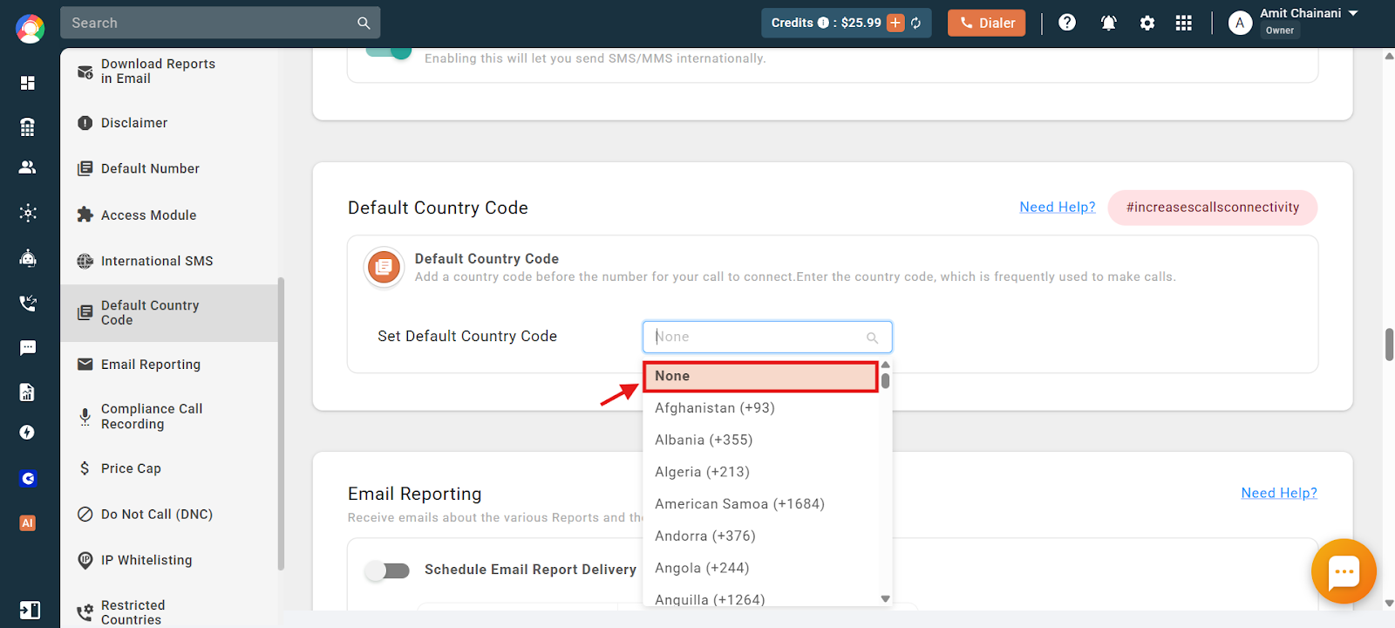Open the notifications bell icon
Viewport: 1395px width, 628px height.
(x=1108, y=23)
